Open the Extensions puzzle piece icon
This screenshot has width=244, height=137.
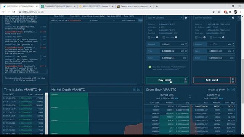(x=230, y=12)
